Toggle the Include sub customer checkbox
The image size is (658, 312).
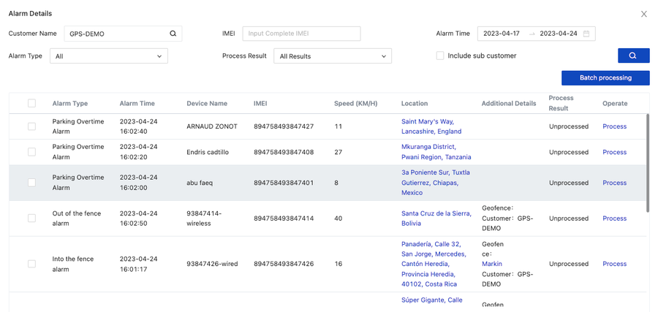(440, 56)
